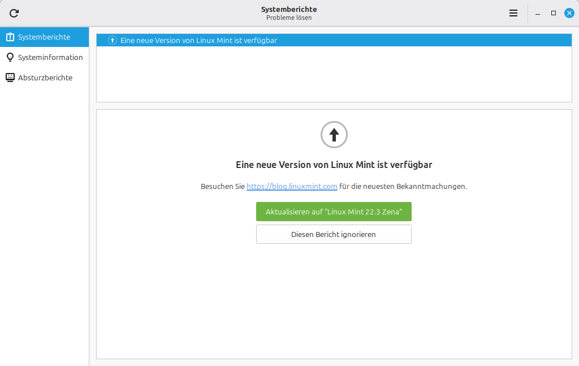
Task: Maximize the Systemberichte window
Action: [554, 13]
